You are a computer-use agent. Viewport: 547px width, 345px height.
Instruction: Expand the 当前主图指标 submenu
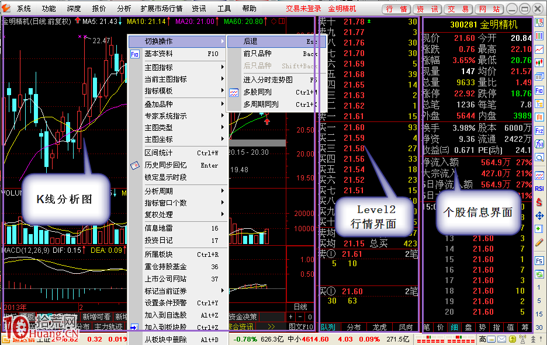[178, 79]
